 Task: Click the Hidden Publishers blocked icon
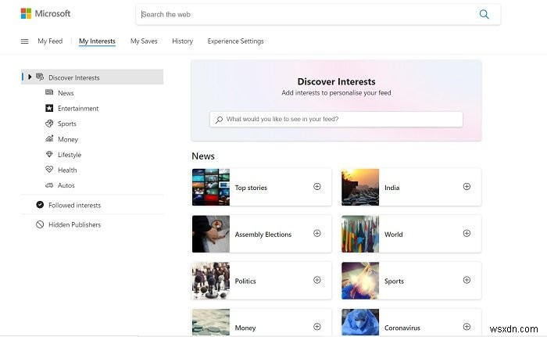(x=40, y=224)
